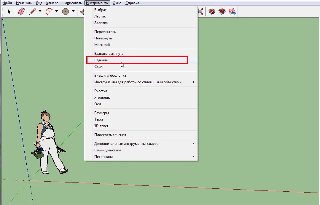Pick the pink Eraser tool icon
The height and width of the screenshot is (205, 320).
21,12
